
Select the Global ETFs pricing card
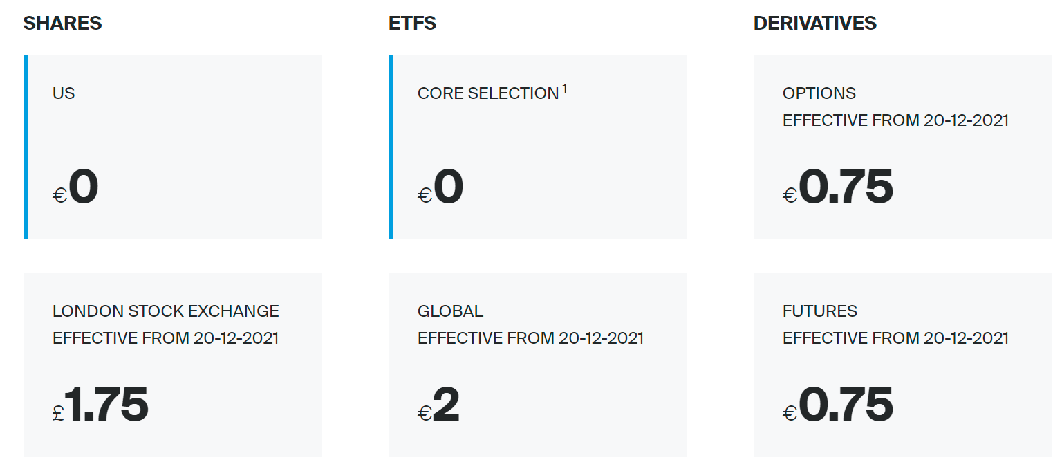[x=538, y=365]
